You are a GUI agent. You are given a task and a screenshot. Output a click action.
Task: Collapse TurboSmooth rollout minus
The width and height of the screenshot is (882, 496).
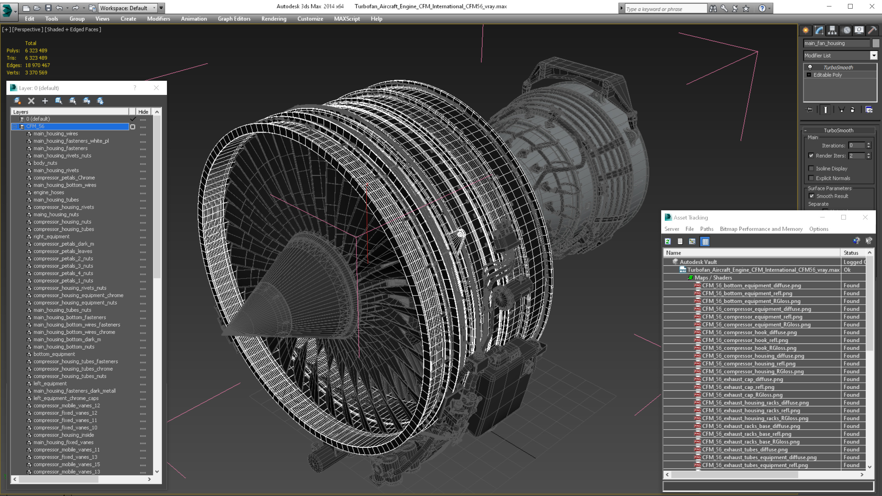click(x=806, y=130)
